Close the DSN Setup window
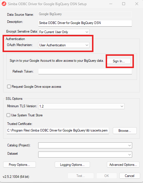This screenshot has width=143, height=183. tap(137, 4)
